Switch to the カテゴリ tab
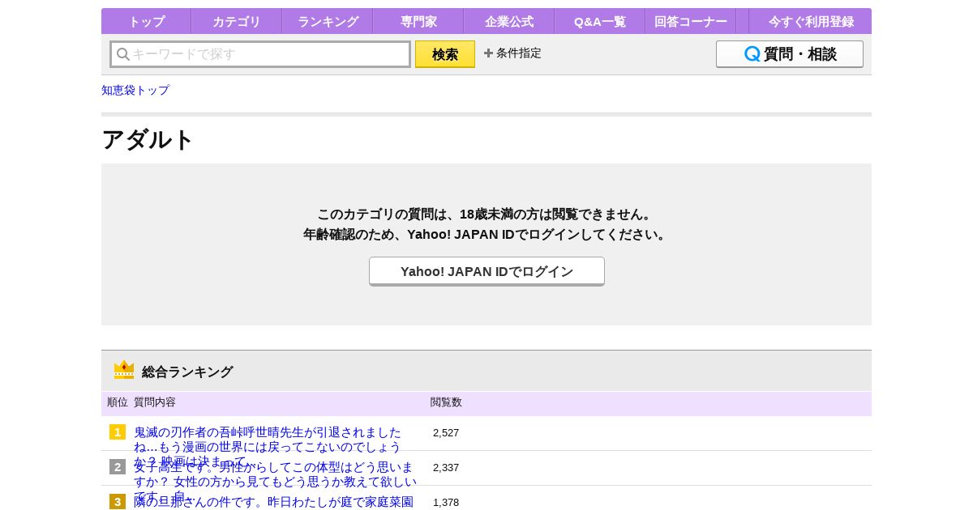The height and width of the screenshot is (510, 973). (x=237, y=22)
